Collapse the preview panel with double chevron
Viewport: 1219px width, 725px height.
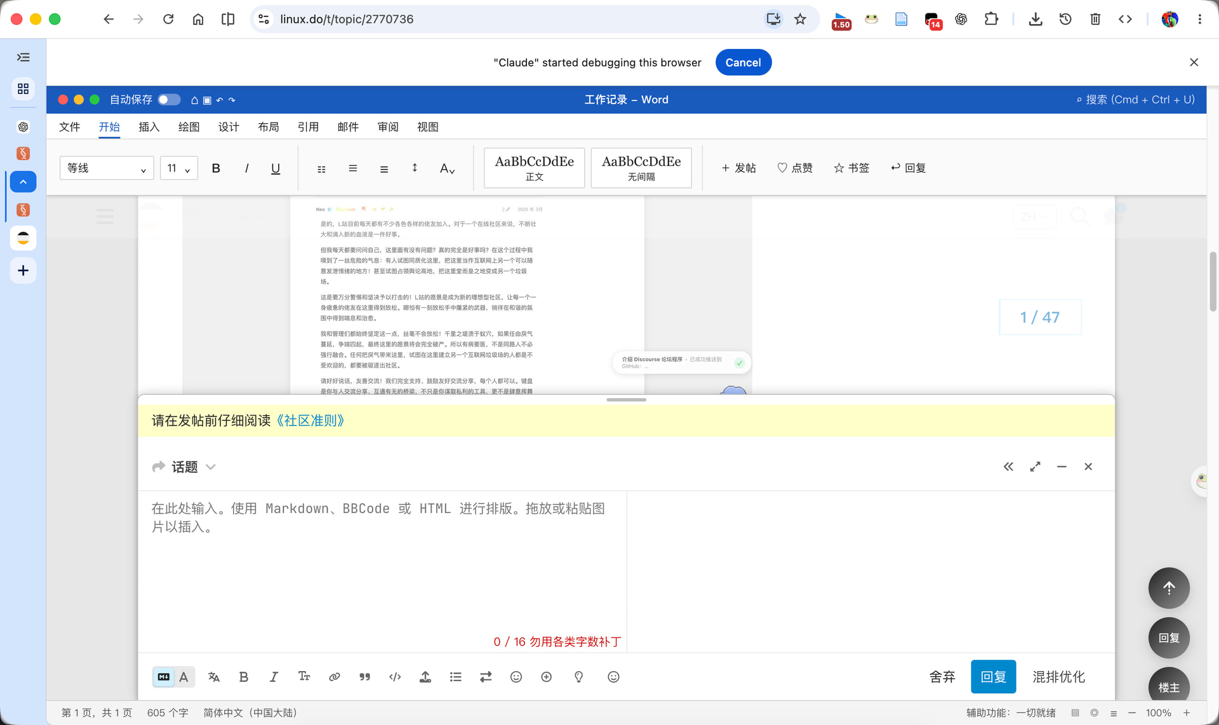click(1008, 467)
